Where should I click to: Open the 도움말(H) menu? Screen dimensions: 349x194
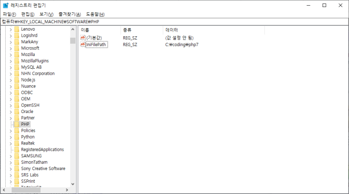pos(95,14)
